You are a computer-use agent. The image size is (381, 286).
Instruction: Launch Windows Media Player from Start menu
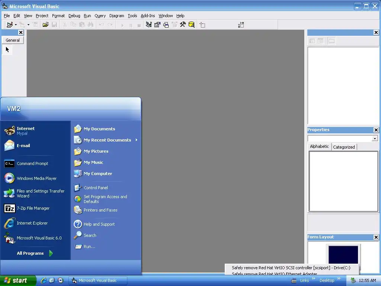(x=35, y=178)
